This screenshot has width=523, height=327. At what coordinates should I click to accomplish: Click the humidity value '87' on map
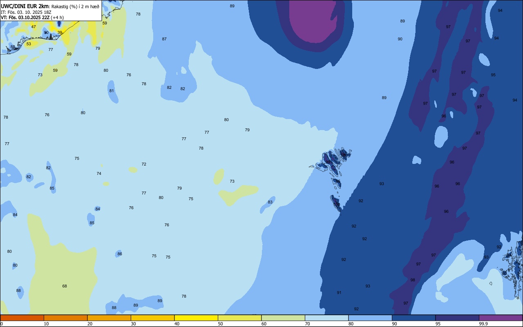tap(164, 39)
